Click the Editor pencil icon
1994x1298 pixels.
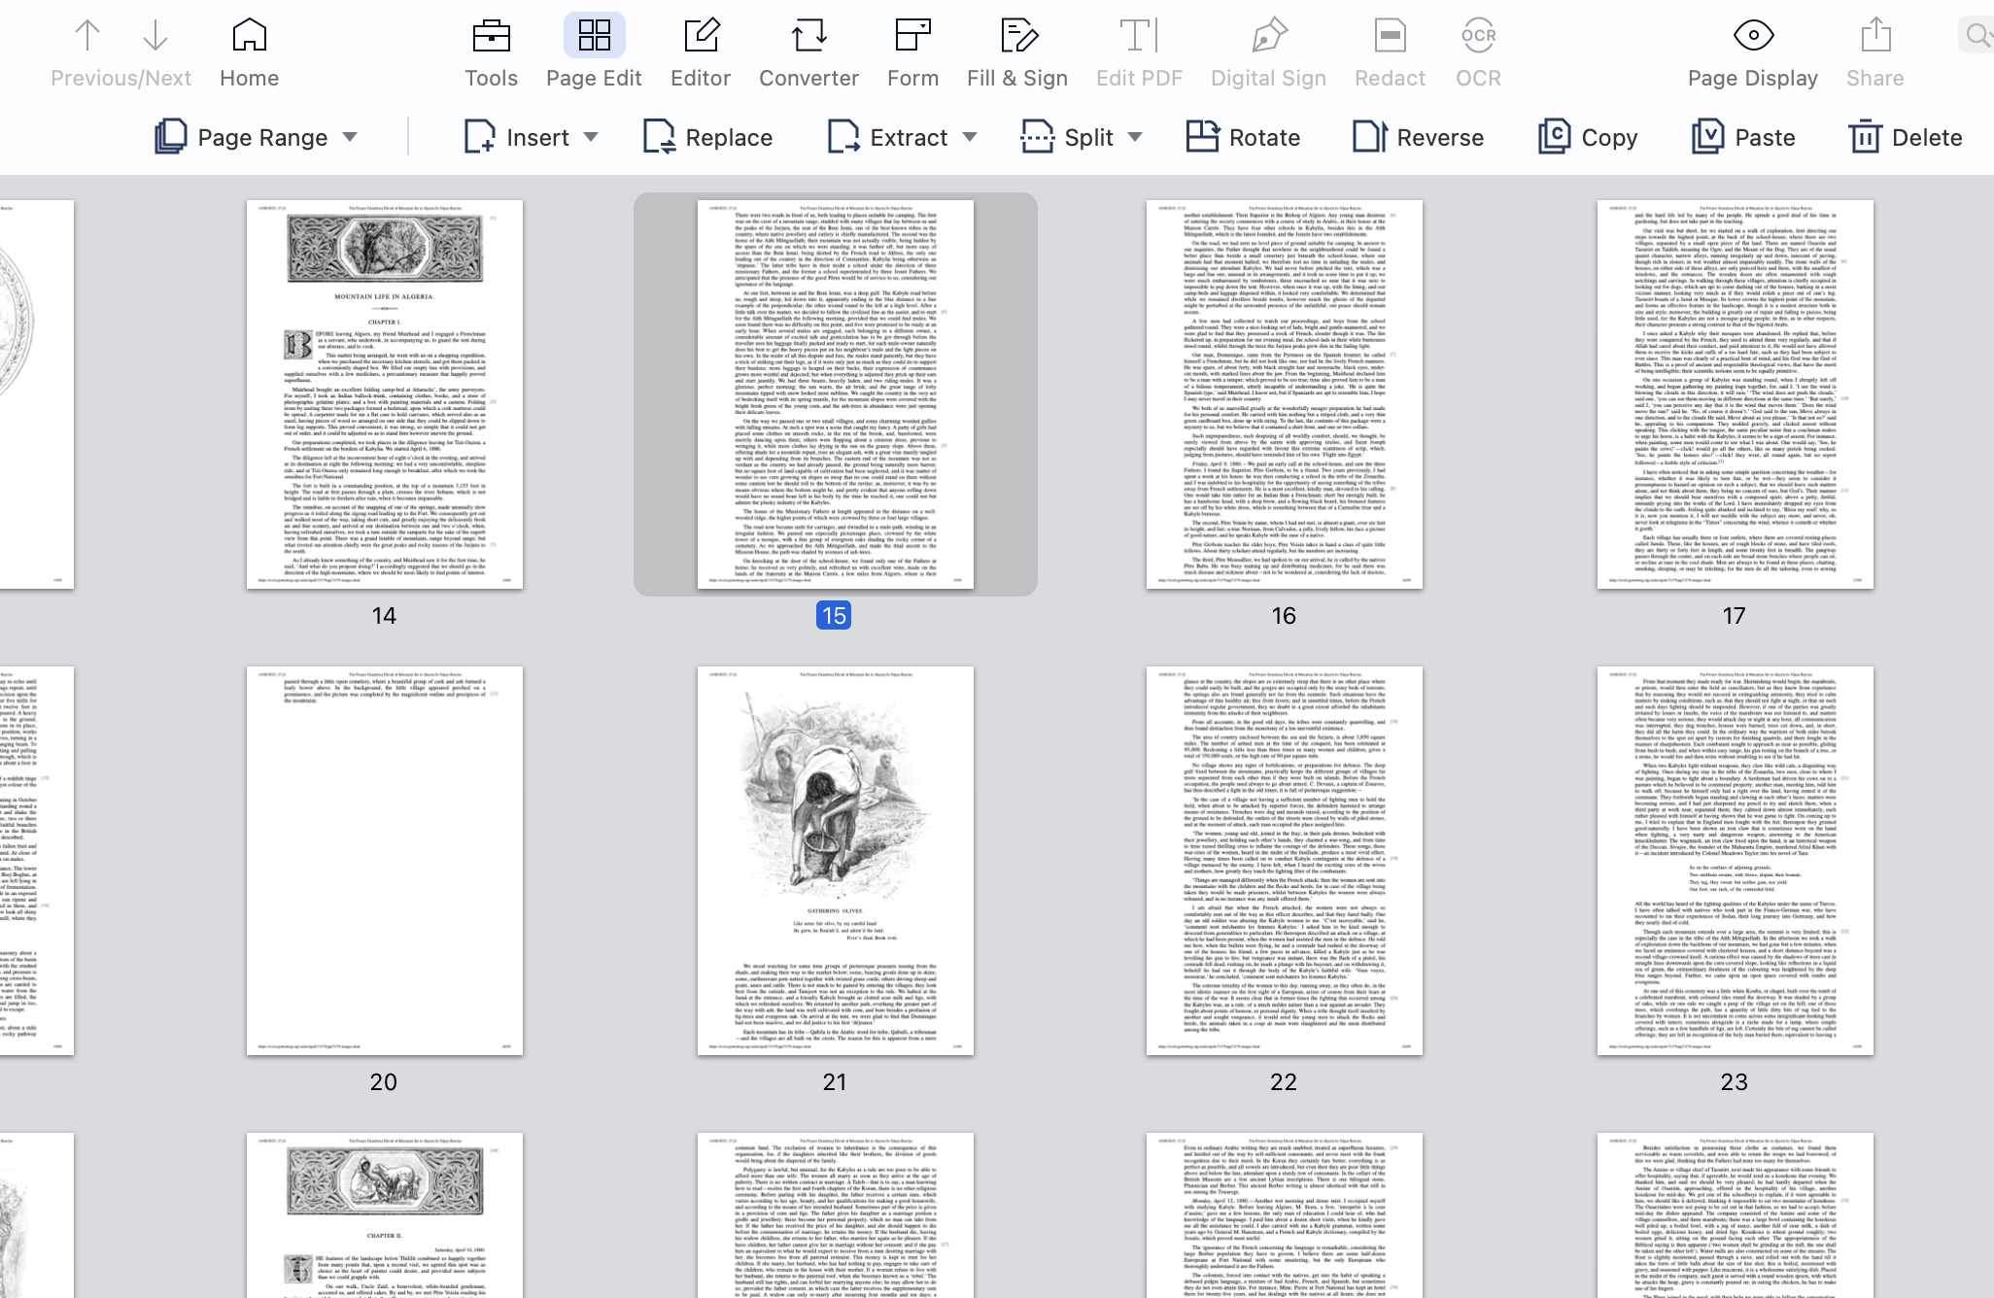tap(701, 37)
